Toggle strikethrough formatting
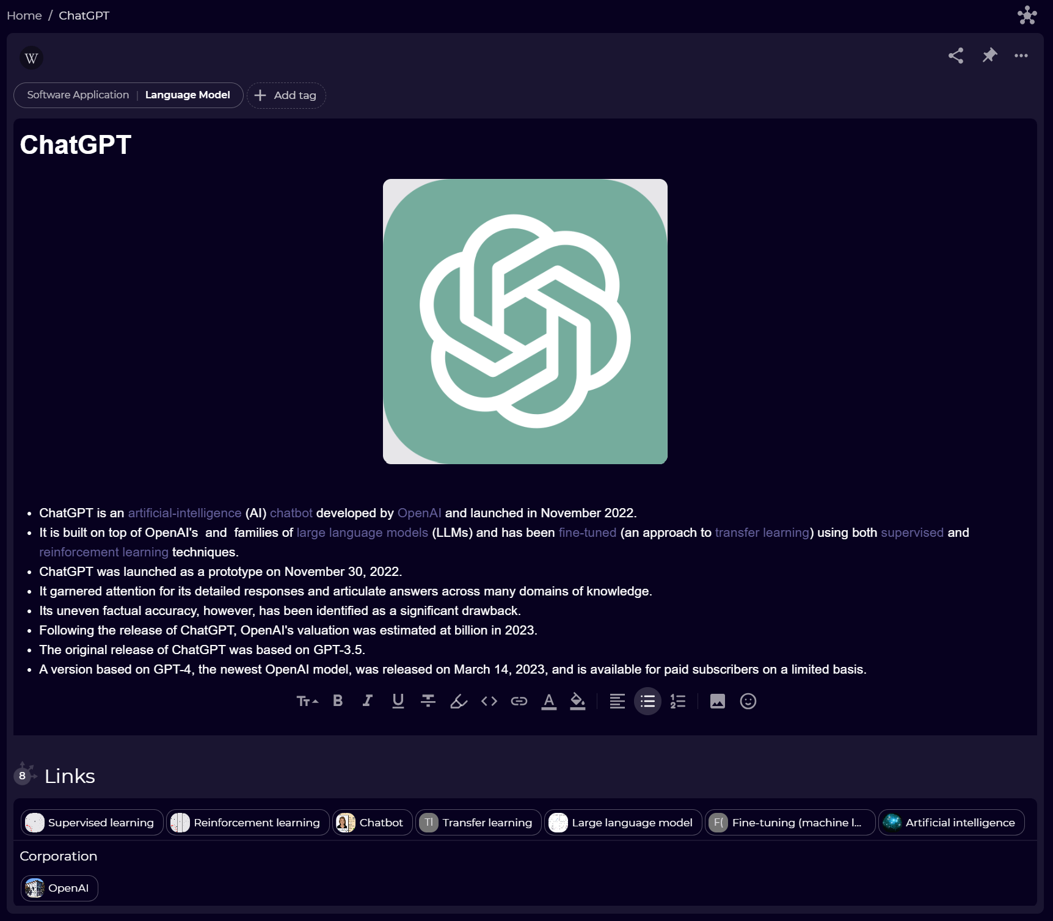 tap(428, 701)
